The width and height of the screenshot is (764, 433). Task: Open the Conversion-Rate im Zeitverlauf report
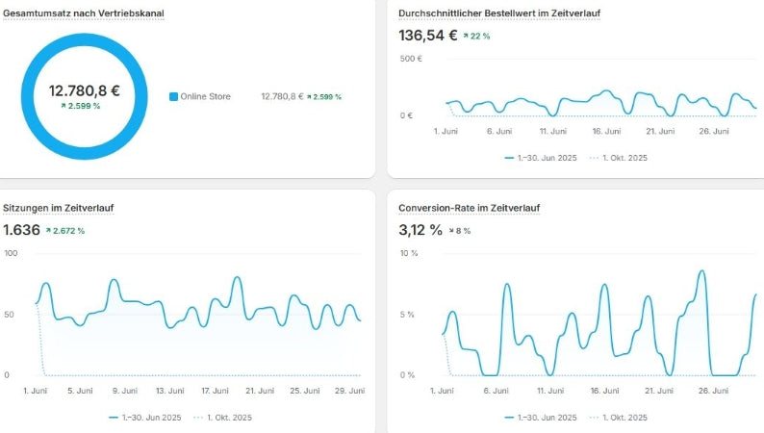coord(470,208)
